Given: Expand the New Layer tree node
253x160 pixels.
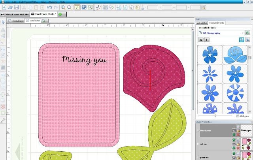Looking at the screenshot, I should click(x=198, y=130).
